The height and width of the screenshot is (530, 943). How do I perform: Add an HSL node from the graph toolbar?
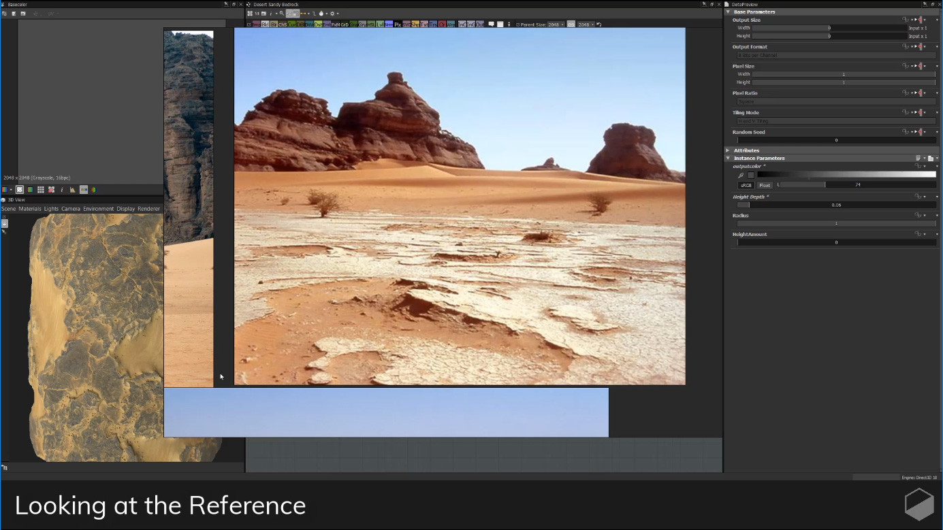pos(371,24)
